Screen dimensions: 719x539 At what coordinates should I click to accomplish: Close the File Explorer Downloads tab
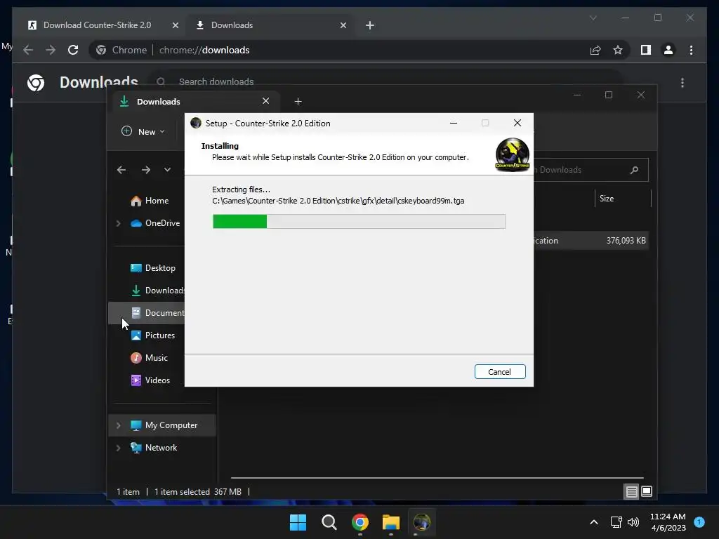point(265,101)
